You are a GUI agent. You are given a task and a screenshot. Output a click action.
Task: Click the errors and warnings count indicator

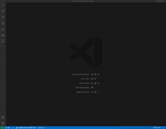41,128
